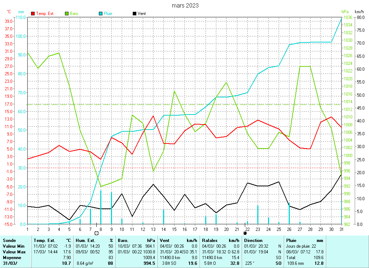Viewport: 369px width, 268px height.
Task: Click day 15 on the x-axis
Action: tap(174, 229)
